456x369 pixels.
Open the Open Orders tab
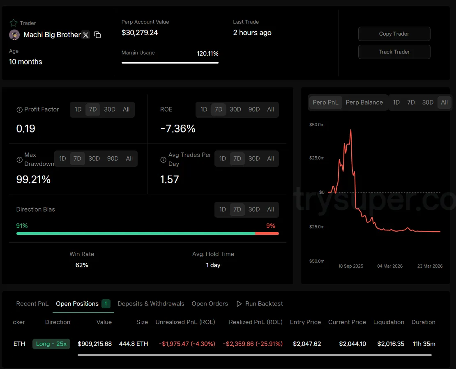coord(210,304)
